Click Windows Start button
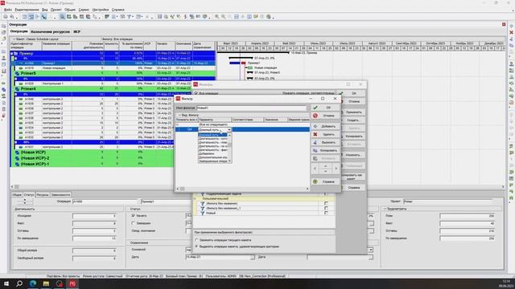 click(x=6, y=283)
